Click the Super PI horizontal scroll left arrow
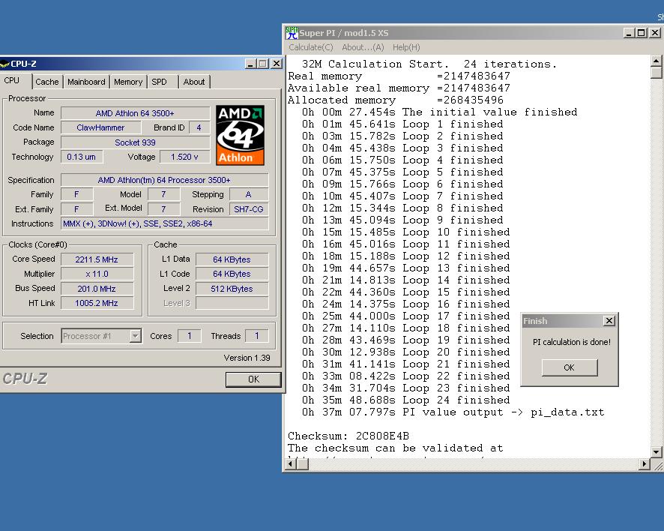The width and height of the screenshot is (664, 531). click(x=291, y=464)
